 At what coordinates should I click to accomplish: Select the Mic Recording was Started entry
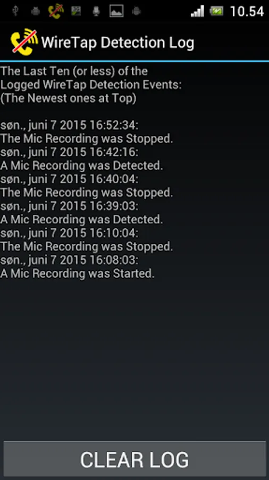tap(78, 274)
